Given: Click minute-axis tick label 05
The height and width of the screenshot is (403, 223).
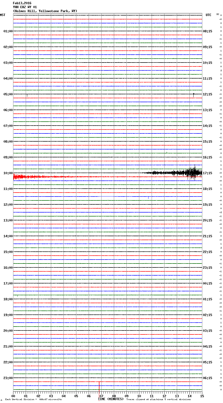Looking at the screenshot, I should tap(76, 396).
